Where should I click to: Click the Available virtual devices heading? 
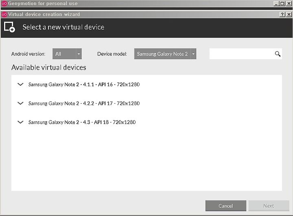click(49, 68)
